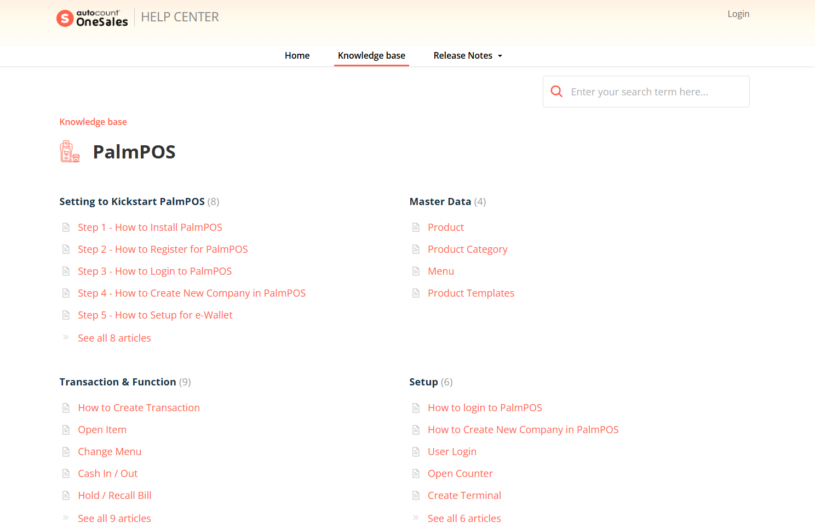Image resolution: width=815 pixels, height=528 pixels.
Task: Click the search magnifier icon
Action: (x=556, y=92)
